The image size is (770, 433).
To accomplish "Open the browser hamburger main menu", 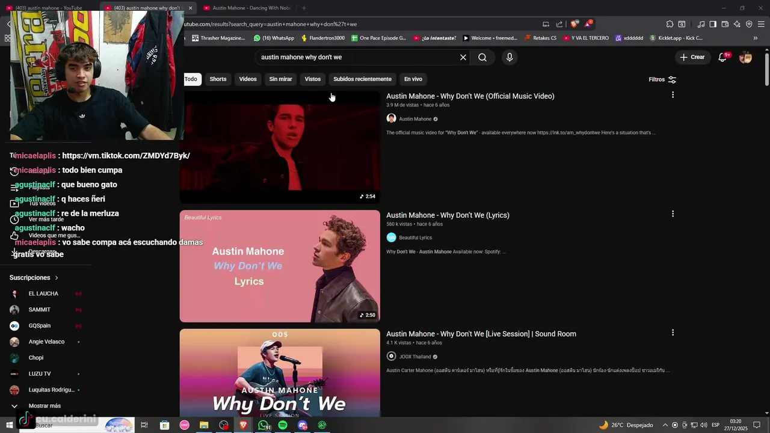I will pos(761,24).
